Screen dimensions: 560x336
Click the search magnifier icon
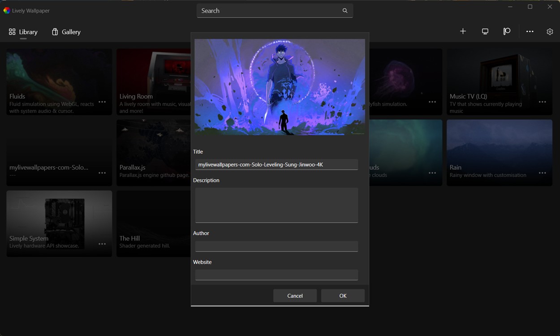345,10
